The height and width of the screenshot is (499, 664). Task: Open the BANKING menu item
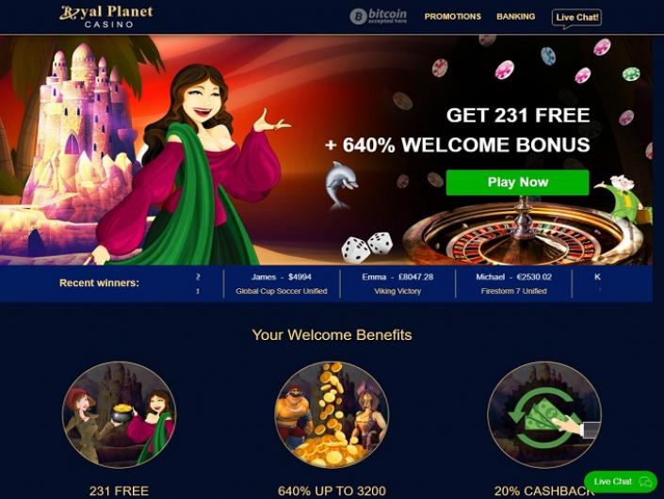click(516, 17)
